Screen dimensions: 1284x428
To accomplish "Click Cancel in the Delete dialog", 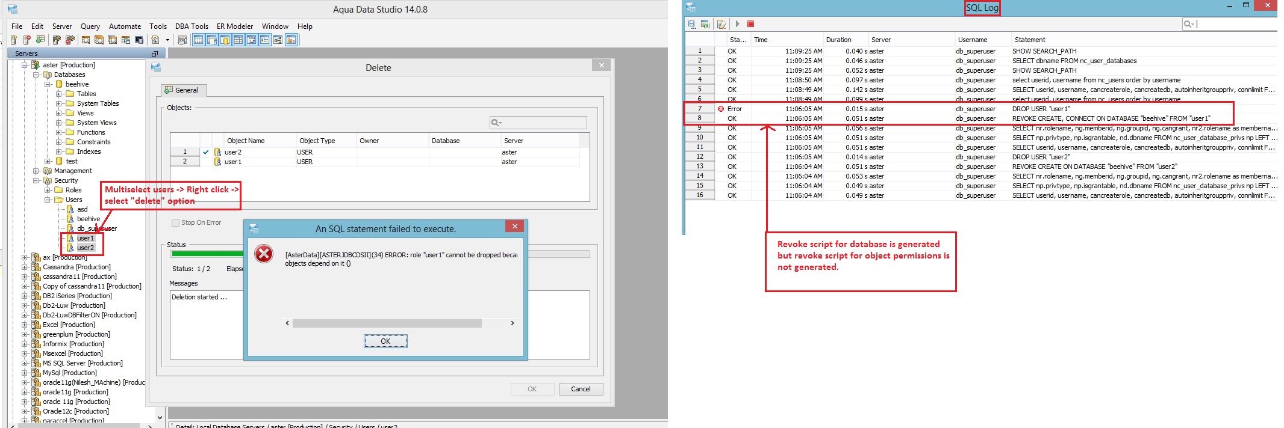I will (x=581, y=389).
